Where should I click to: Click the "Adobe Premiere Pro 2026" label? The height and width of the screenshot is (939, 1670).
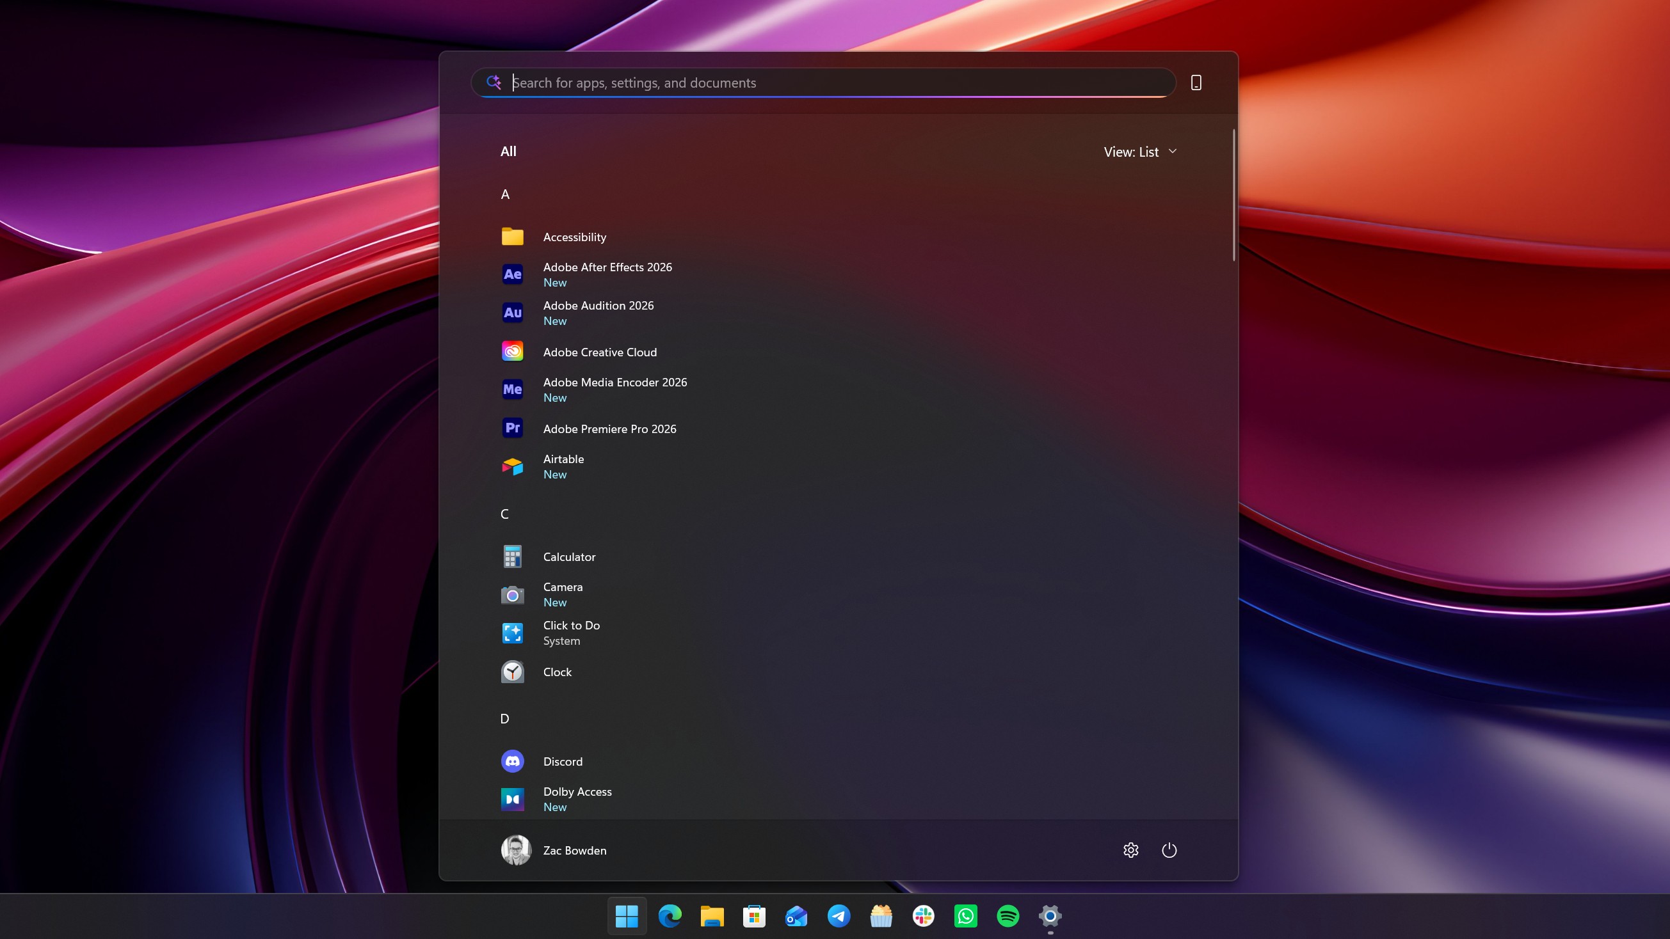pyautogui.click(x=609, y=429)
